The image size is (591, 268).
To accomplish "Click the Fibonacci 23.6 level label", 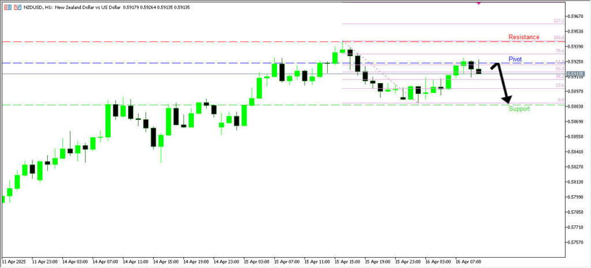I will point(559,85).
